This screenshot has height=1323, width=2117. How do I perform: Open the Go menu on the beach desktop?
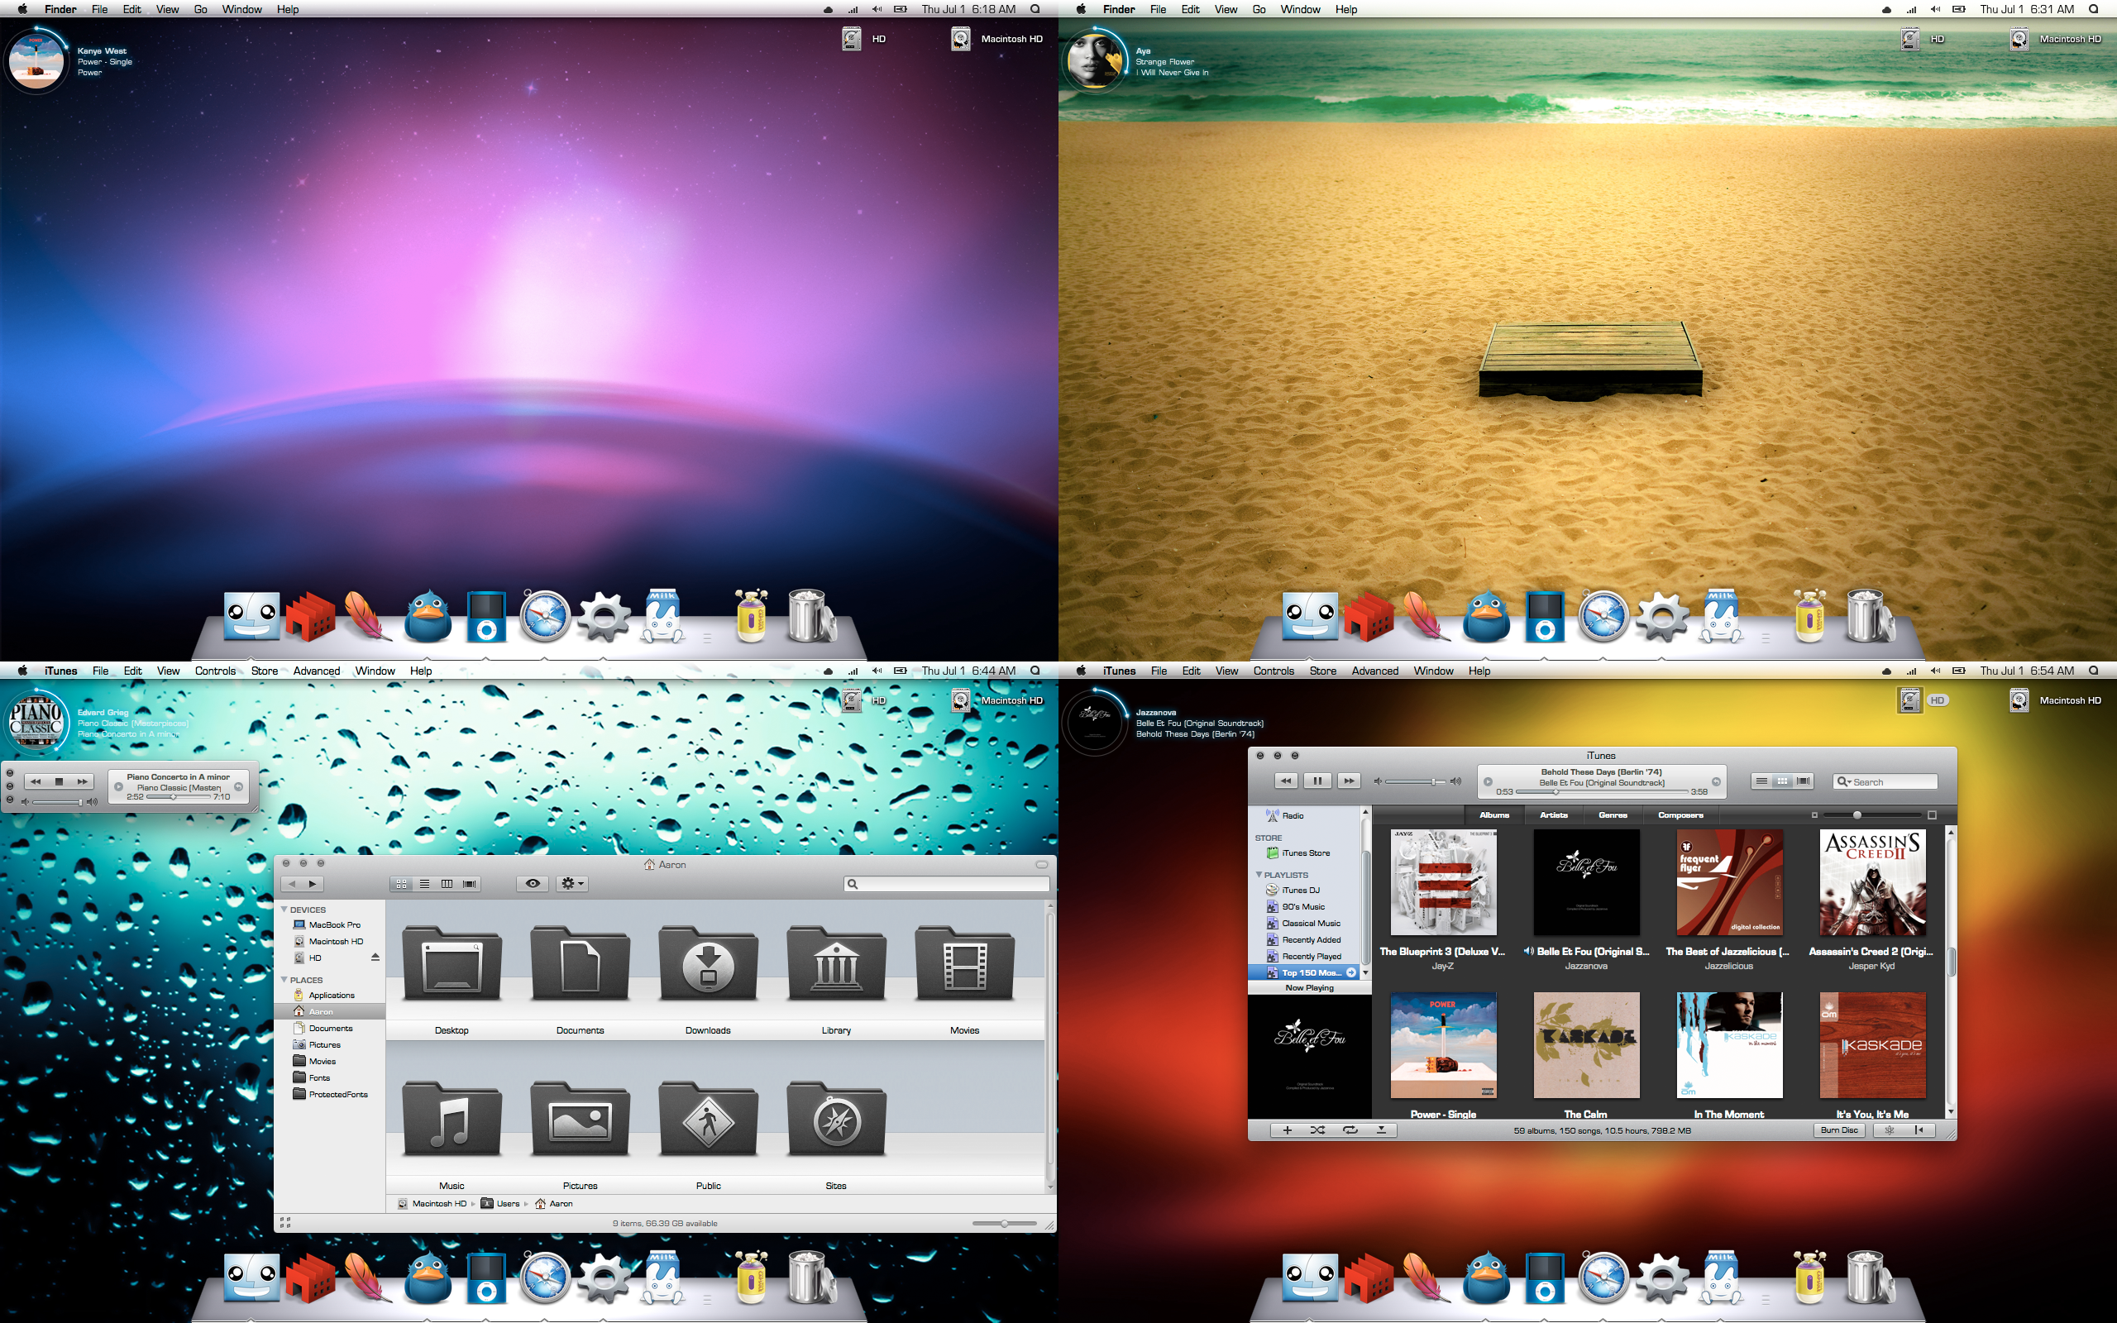[1259, 10]
